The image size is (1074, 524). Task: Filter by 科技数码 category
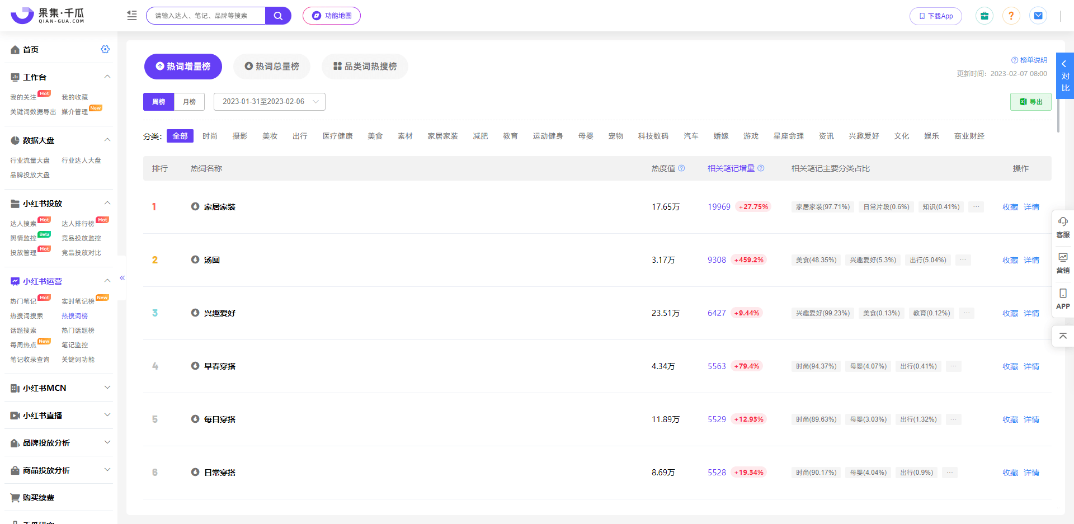click(653, 136)
